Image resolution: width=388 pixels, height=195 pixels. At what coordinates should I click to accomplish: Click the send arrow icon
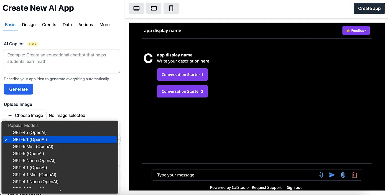click(x=332, y=175)
